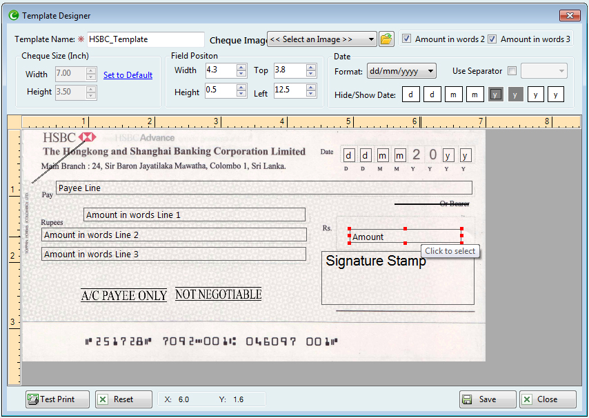Increase Field Position Height spinner up arrow
The height and width of the screenshot is (418, 589).
(241, 87)
